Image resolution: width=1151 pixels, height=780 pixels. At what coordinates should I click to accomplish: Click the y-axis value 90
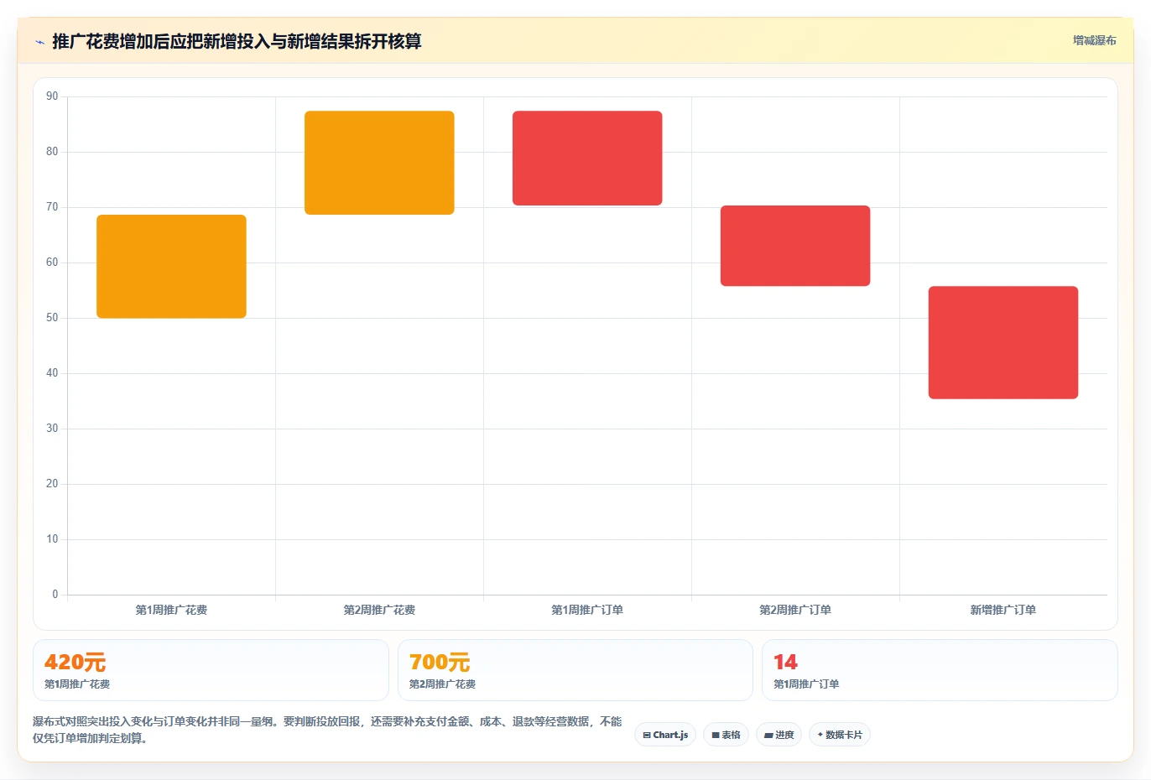52,96
